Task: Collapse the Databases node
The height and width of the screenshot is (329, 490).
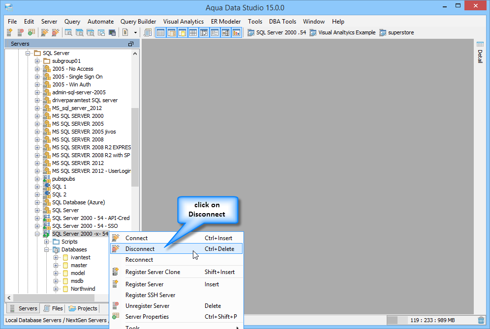Action: (x=47, y=249)
